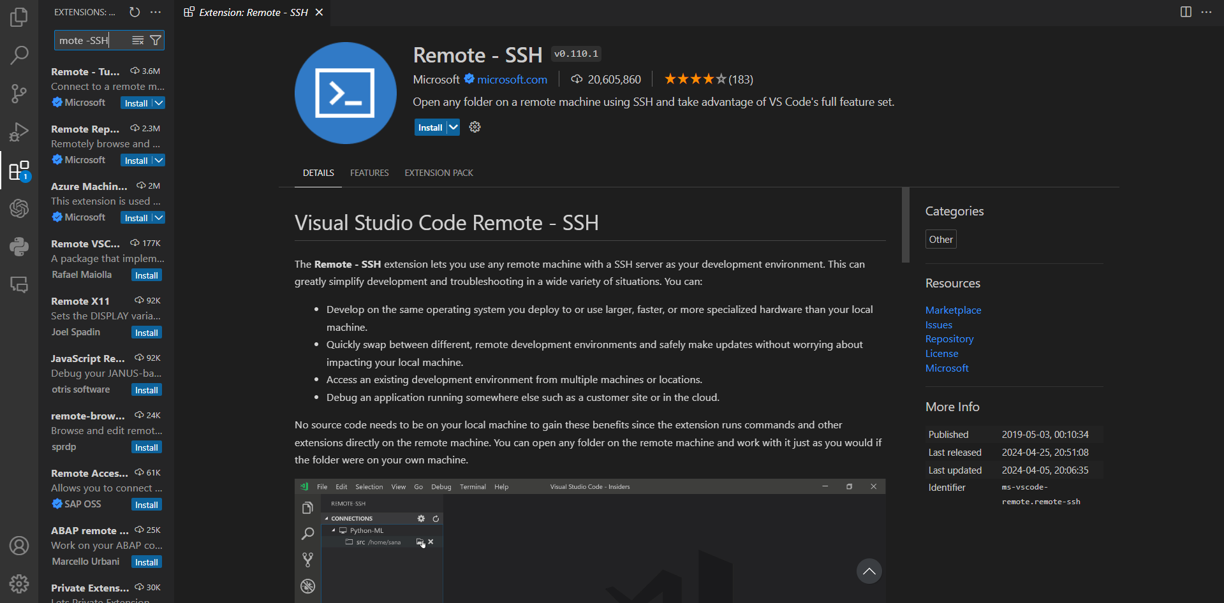
Task: Click the extension rating stars
Action: tap(695, 79)
